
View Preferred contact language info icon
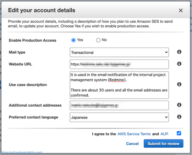pos(179,117)
